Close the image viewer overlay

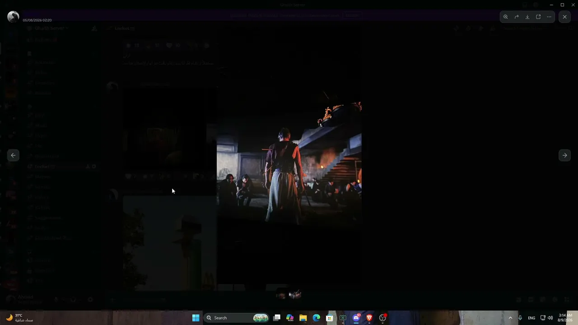point(564,17)
